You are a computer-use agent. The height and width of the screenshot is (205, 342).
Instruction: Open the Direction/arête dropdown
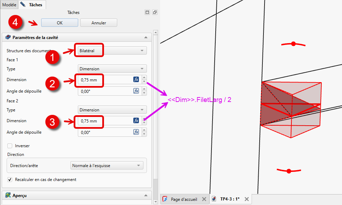click(x=107, y=166)
